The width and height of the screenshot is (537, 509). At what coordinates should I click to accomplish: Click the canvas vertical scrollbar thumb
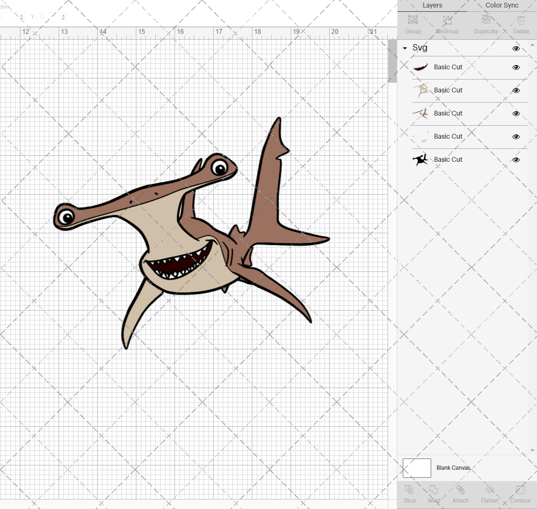pos(392,61)
